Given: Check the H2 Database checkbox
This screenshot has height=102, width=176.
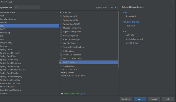Looking at the screenshot, I should click(x=61, y=51).
